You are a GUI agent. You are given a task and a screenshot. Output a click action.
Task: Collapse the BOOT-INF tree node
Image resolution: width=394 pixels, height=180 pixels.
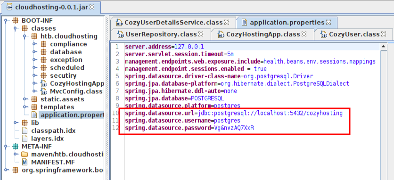tap(6, 21)
